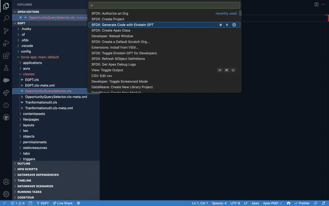Viewport: 329px width, 206px height.
Task: Expand the Outline section
Action: tap(56, 163)
